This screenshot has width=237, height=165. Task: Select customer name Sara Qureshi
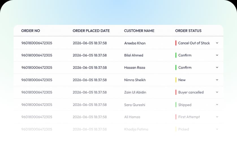coord(135,105)
